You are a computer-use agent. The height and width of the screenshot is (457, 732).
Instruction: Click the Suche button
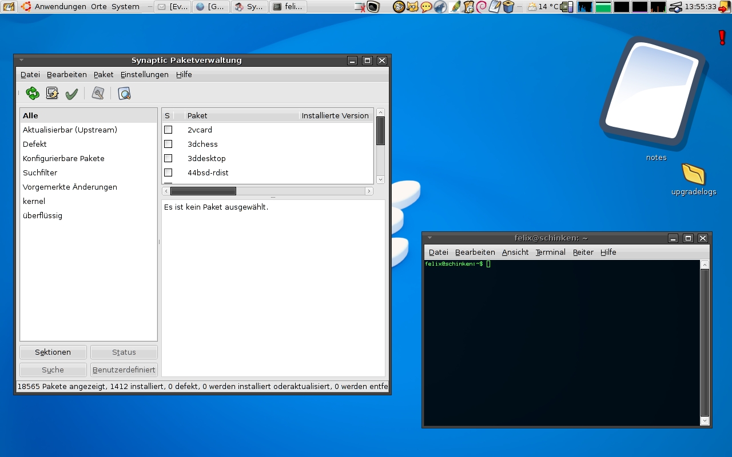pyautogui.click(x=53, y=370)
